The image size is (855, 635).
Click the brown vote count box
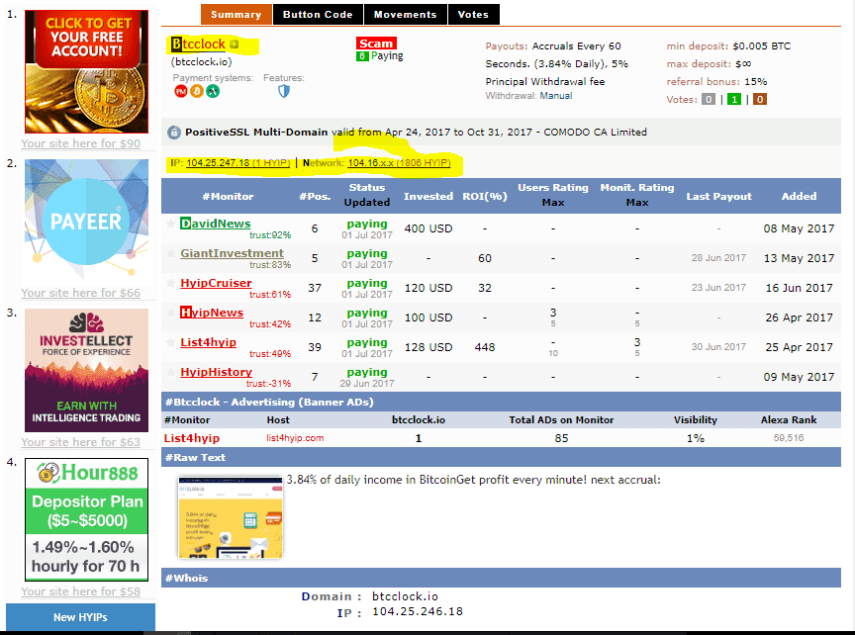coord(760,99)
